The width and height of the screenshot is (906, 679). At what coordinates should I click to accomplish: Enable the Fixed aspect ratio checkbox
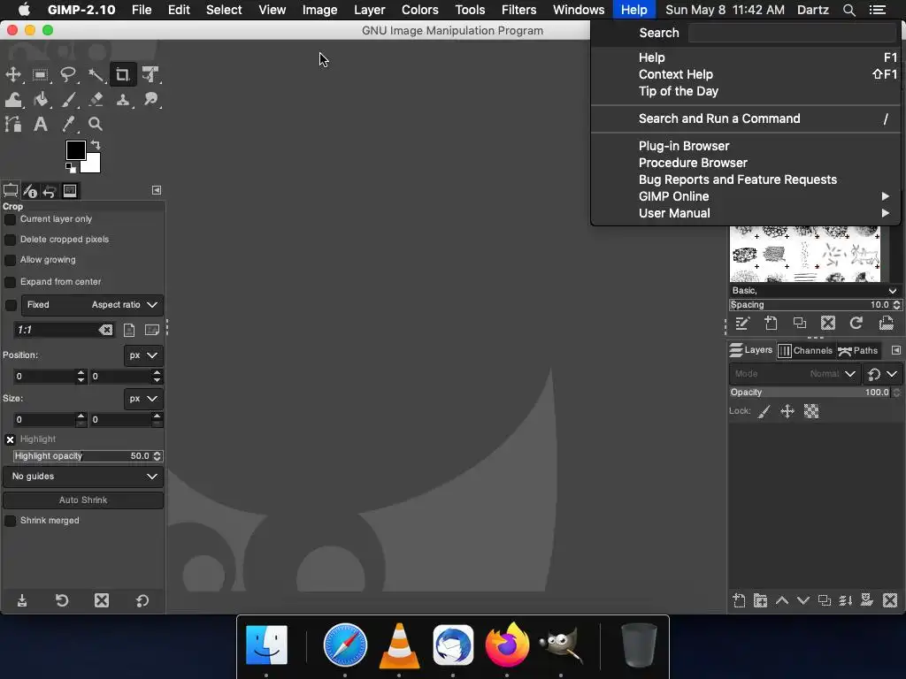pyautogui.click(x=11, y=305)
